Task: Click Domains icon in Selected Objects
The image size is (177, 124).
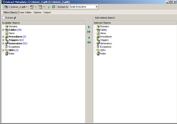Action: coord(98,27)
